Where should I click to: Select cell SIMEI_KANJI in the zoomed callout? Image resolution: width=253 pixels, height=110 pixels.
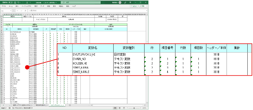pyautogui.click(x=93, y=72)
